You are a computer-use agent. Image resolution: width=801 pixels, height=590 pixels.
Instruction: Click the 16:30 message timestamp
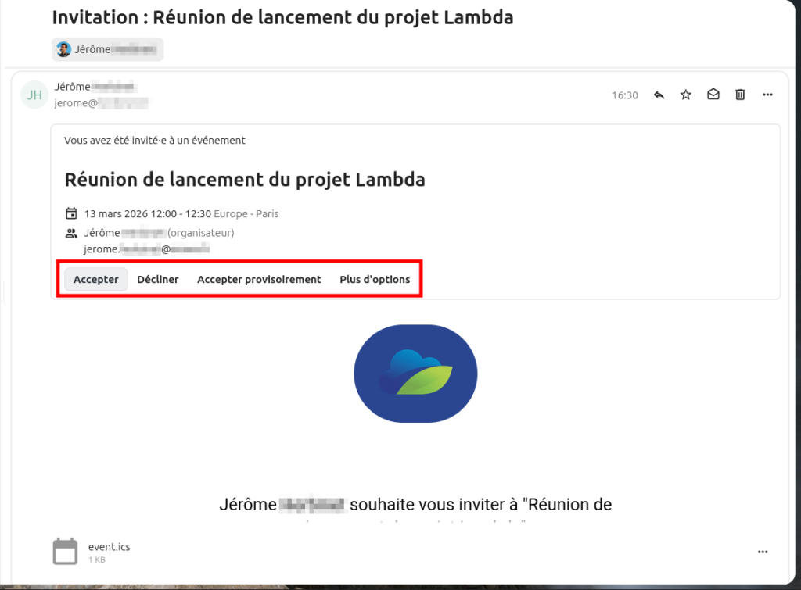point(625,95)
